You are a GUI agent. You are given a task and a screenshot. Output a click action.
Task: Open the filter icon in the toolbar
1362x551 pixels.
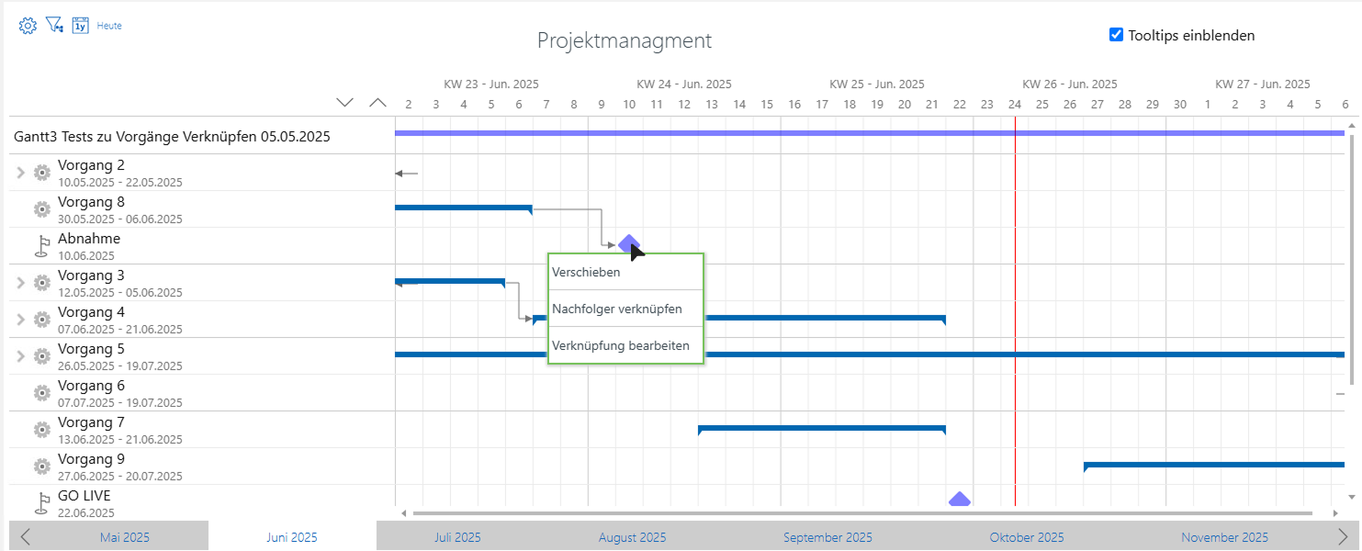[54, 25]
